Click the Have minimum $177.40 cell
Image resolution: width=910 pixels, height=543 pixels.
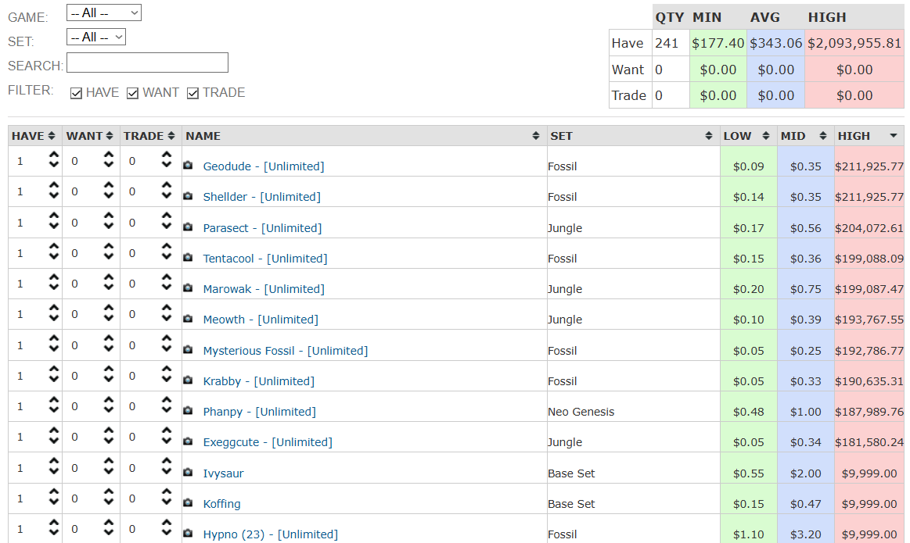718,43
